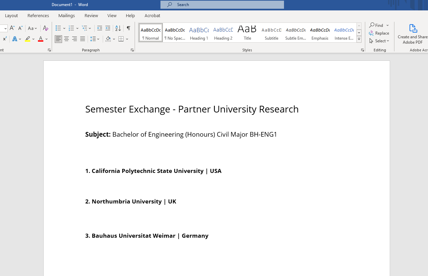
Task: Expand the Line Spacing dropdown
Action: pos(98,39)
